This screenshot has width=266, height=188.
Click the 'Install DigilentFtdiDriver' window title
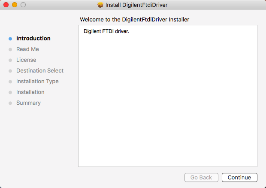(136, 5)
